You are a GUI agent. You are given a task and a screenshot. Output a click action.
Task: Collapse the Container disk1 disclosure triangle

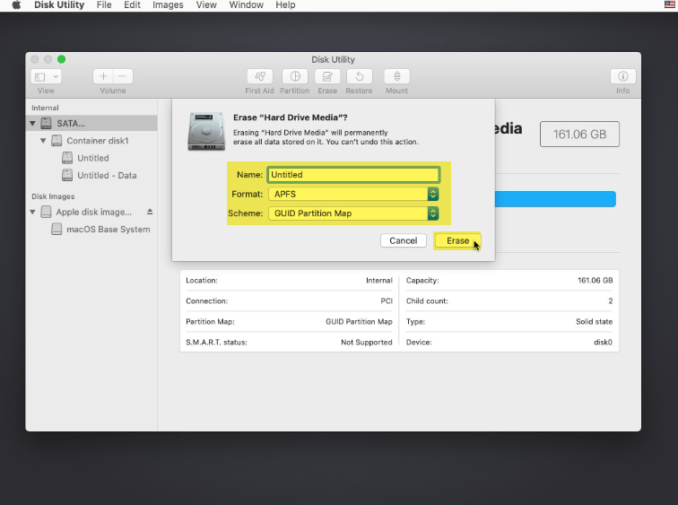43,141
